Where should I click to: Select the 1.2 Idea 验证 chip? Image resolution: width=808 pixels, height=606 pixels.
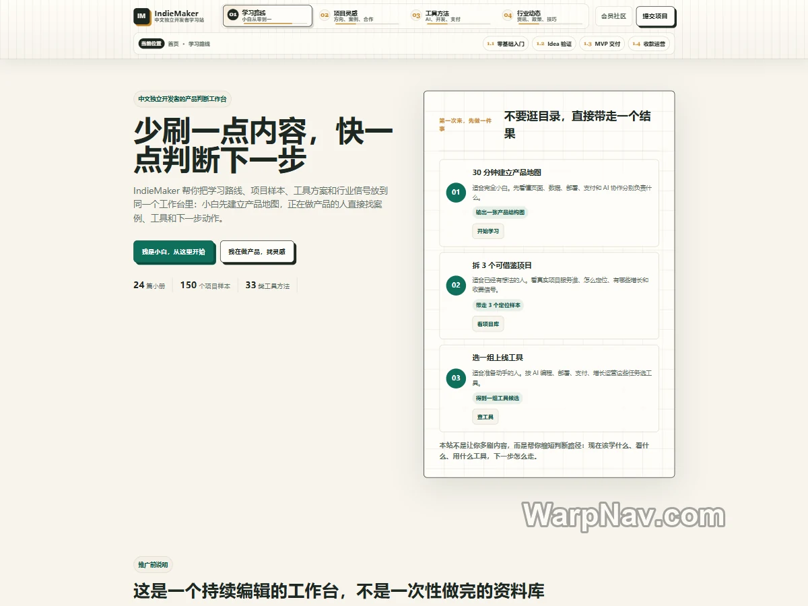(x=554, y=44)
